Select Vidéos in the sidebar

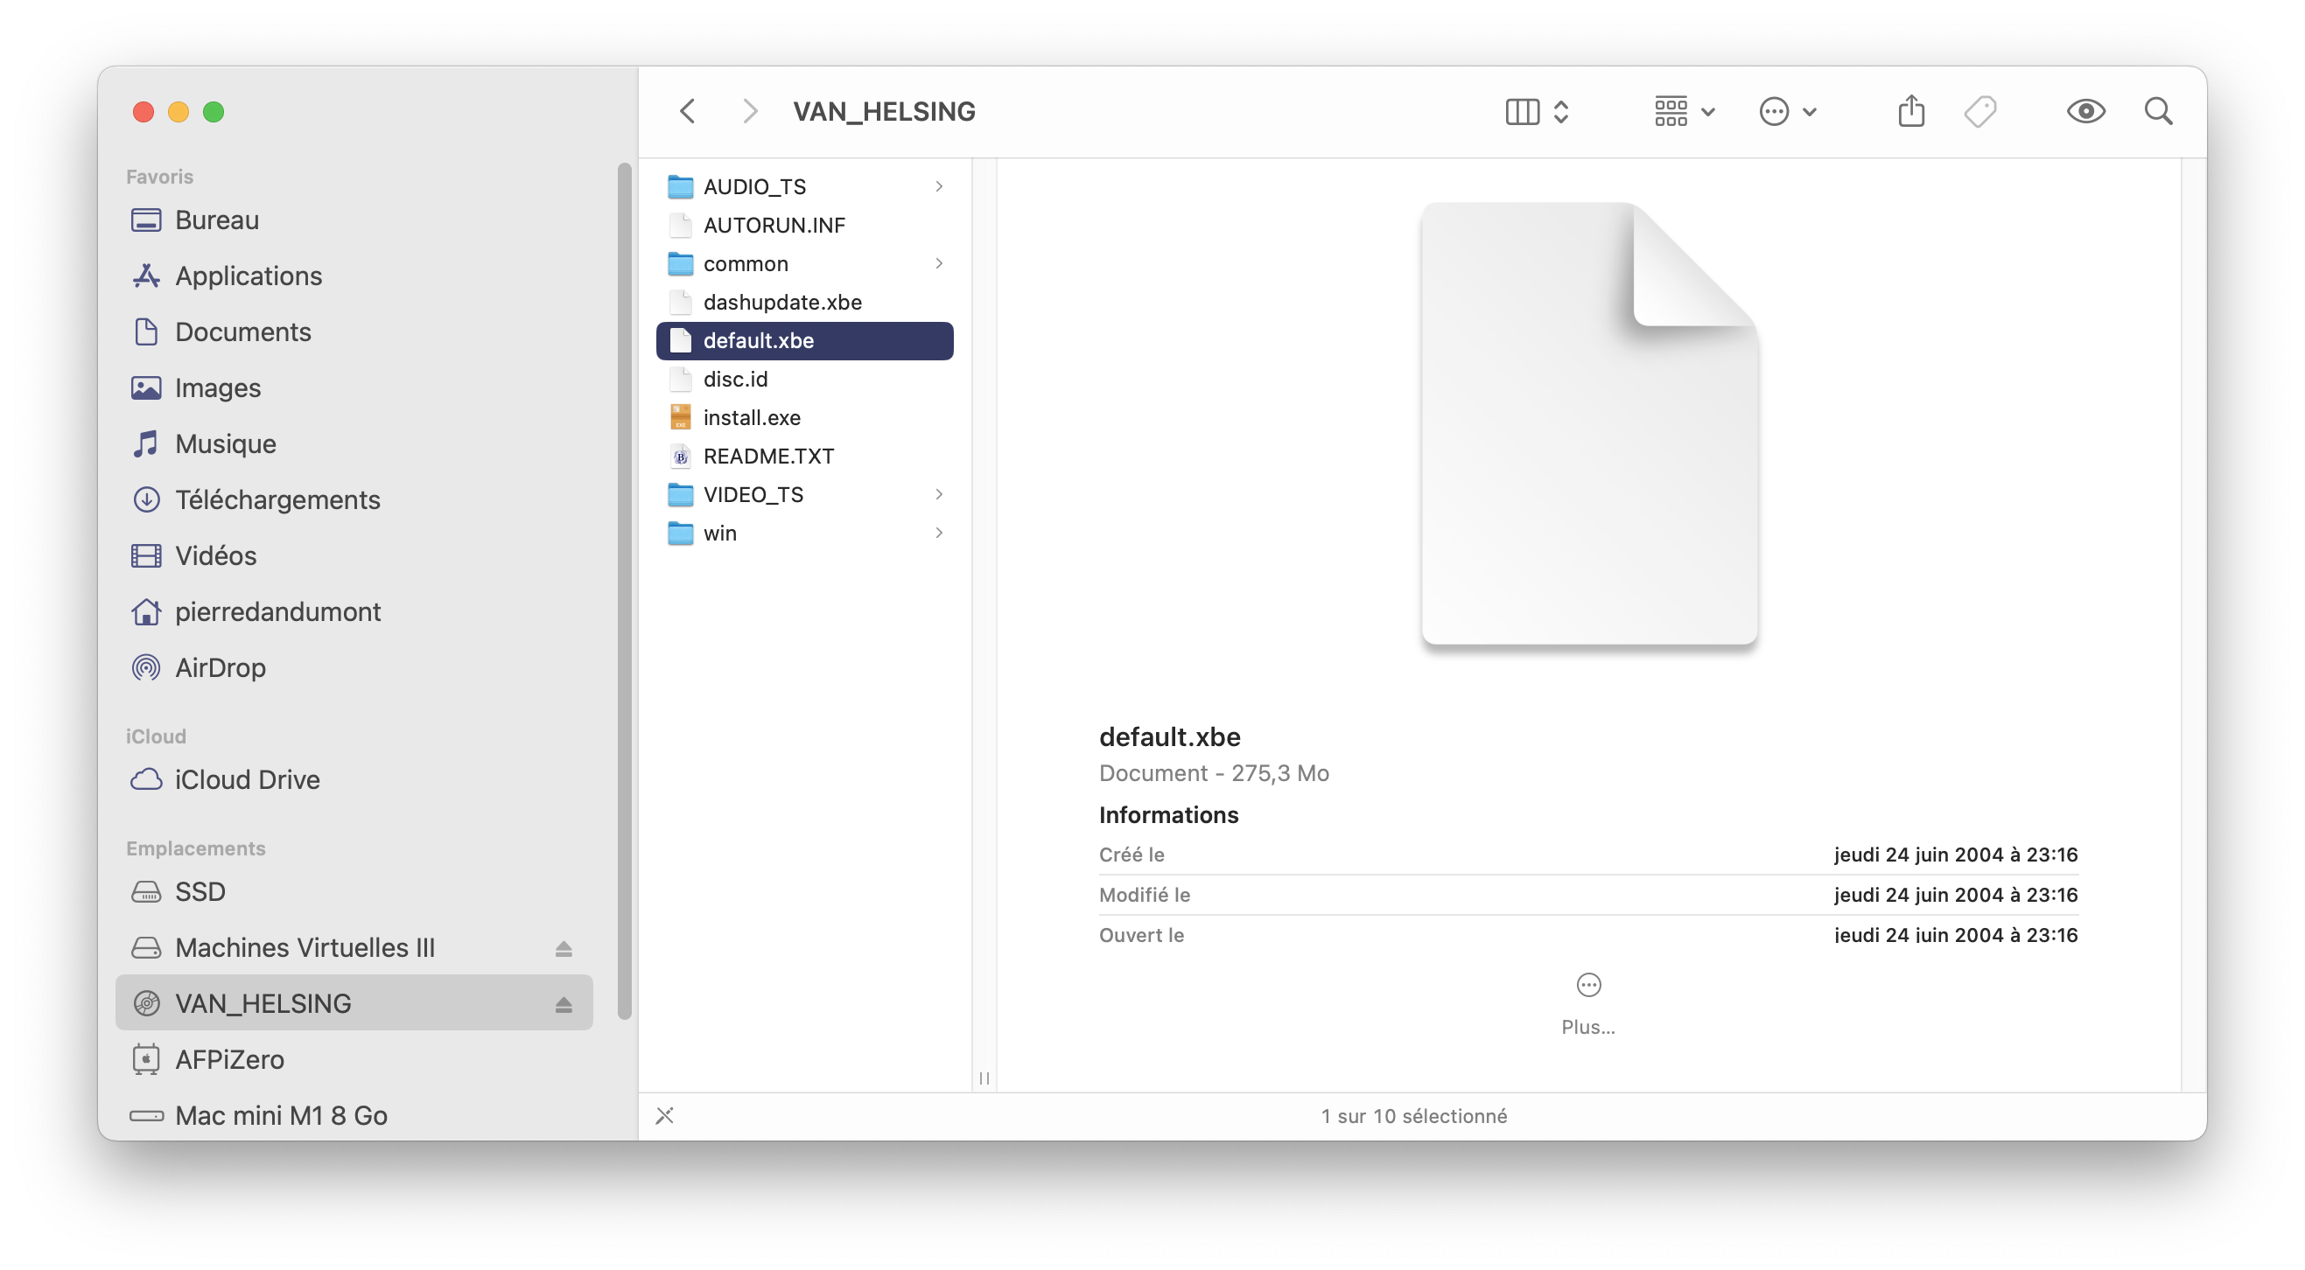point(354,555)
